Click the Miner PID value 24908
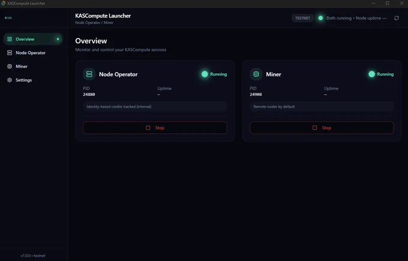This screenshot has height=261, width=408. pos(256,94)
